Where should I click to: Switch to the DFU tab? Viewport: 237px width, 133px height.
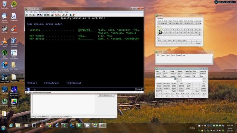[x=173, y=55]
